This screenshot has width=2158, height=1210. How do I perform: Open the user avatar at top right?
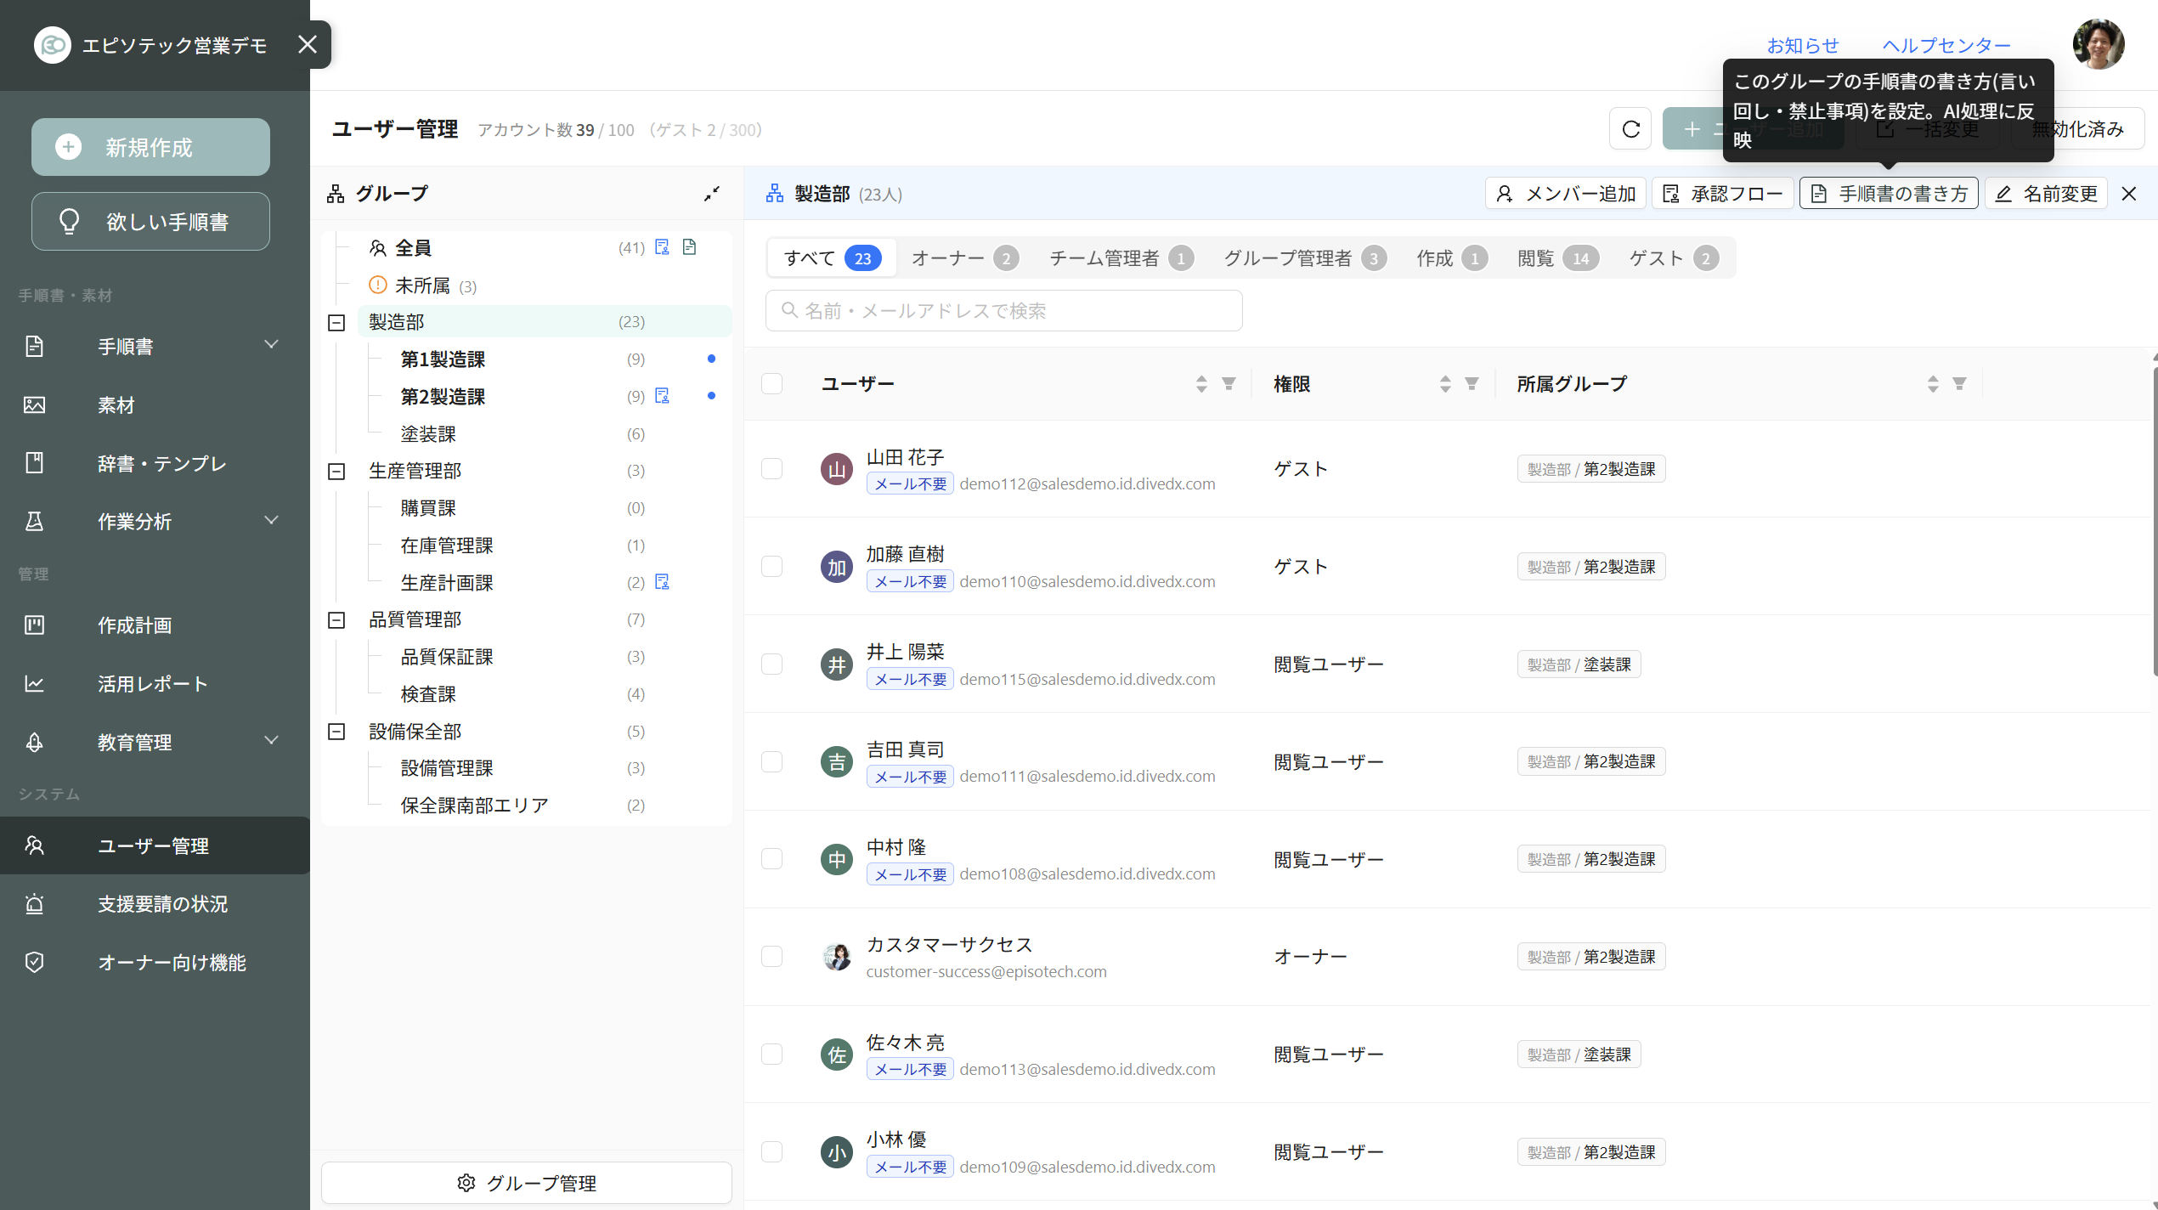coord(2098,44)
